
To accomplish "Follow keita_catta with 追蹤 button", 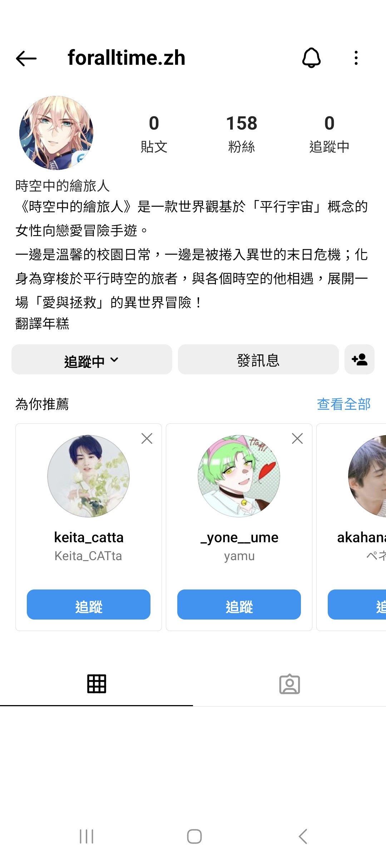I will pos(89,605).
